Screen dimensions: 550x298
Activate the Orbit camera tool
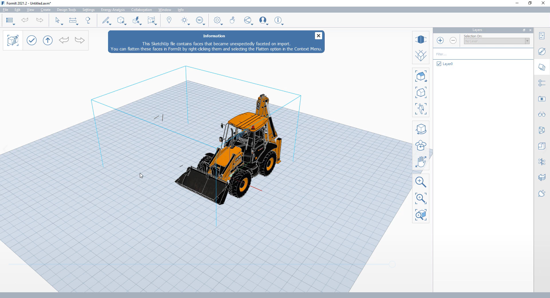[420, 129]
